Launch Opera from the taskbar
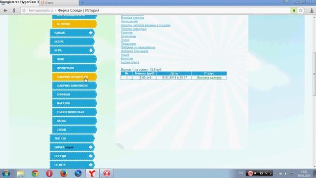Screen dimensions: 316x178 [49, 174]
